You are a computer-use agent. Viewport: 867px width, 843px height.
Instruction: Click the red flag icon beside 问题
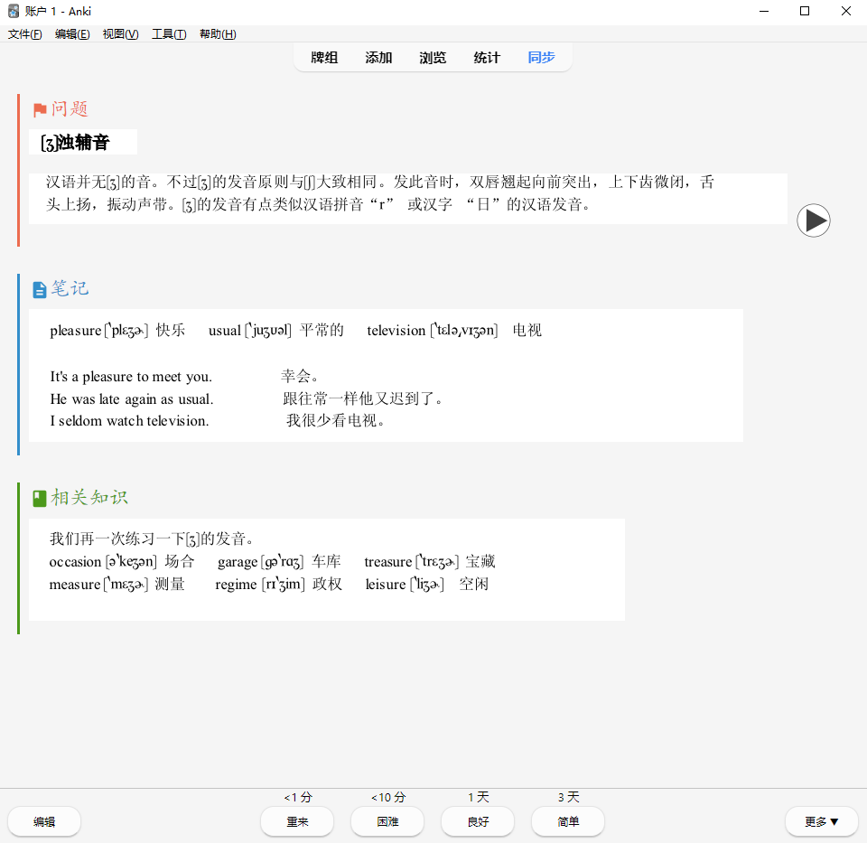click(40, 110)
